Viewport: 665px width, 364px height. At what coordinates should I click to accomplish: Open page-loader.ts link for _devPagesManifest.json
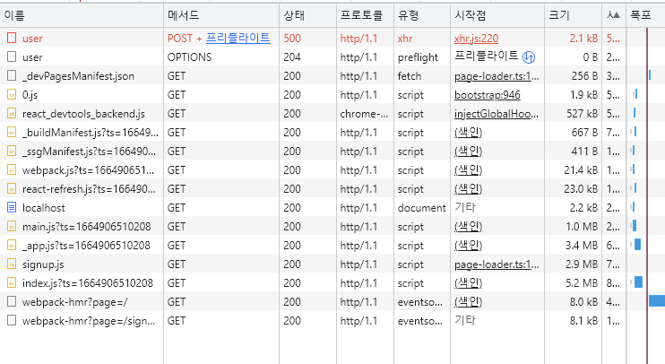point(497,76)
